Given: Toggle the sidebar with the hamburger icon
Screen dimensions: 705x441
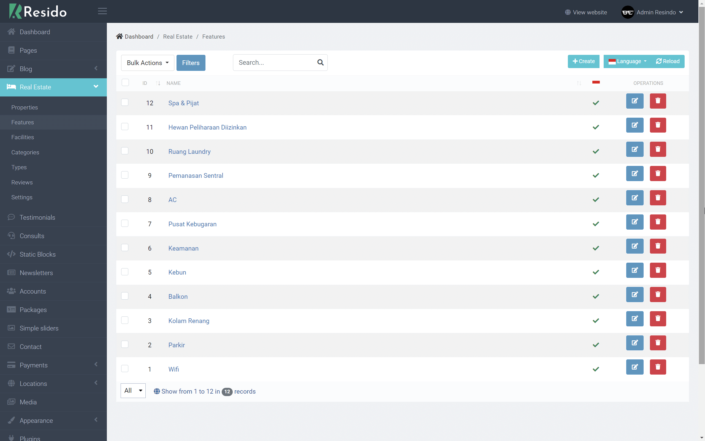Looking at the screenshot, I should [x=102, y=11].
